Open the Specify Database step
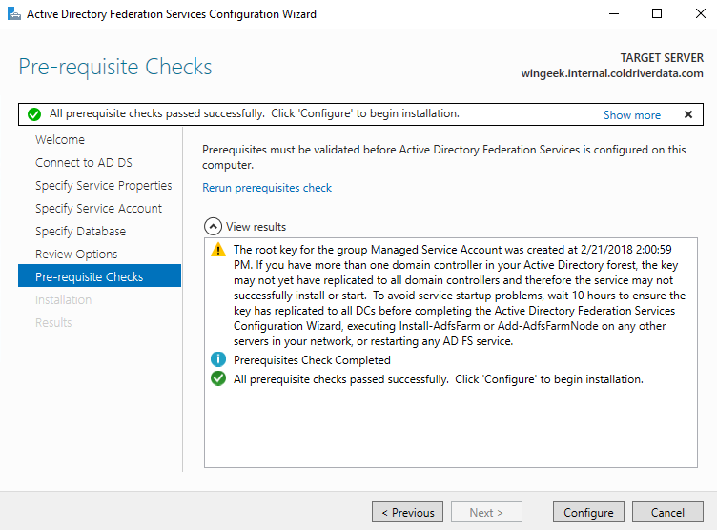717x530 pixels. (x=80, y=232)
